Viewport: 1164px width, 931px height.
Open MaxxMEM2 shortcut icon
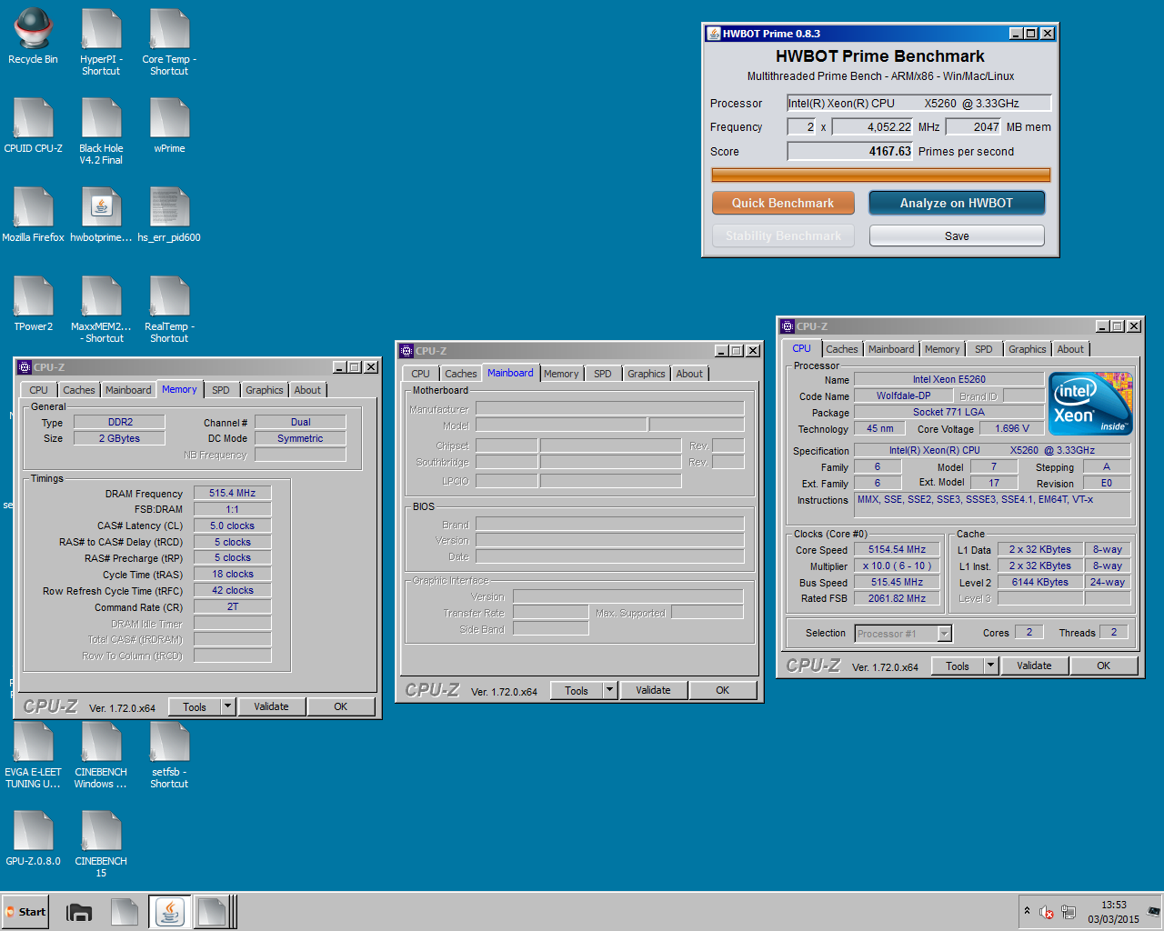point(101,309)
